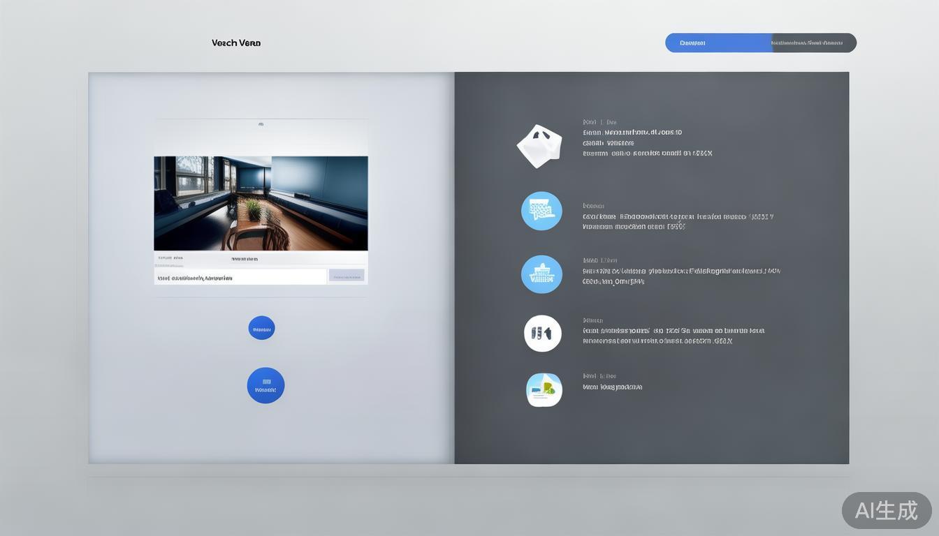Select the caption label centered under the photo
Viewport: 939px width, 536px height.
click(244, 258)
